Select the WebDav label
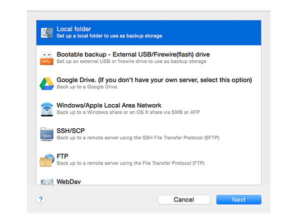The width and height of the screenshot is (298, 223). [x=68, y=182]
